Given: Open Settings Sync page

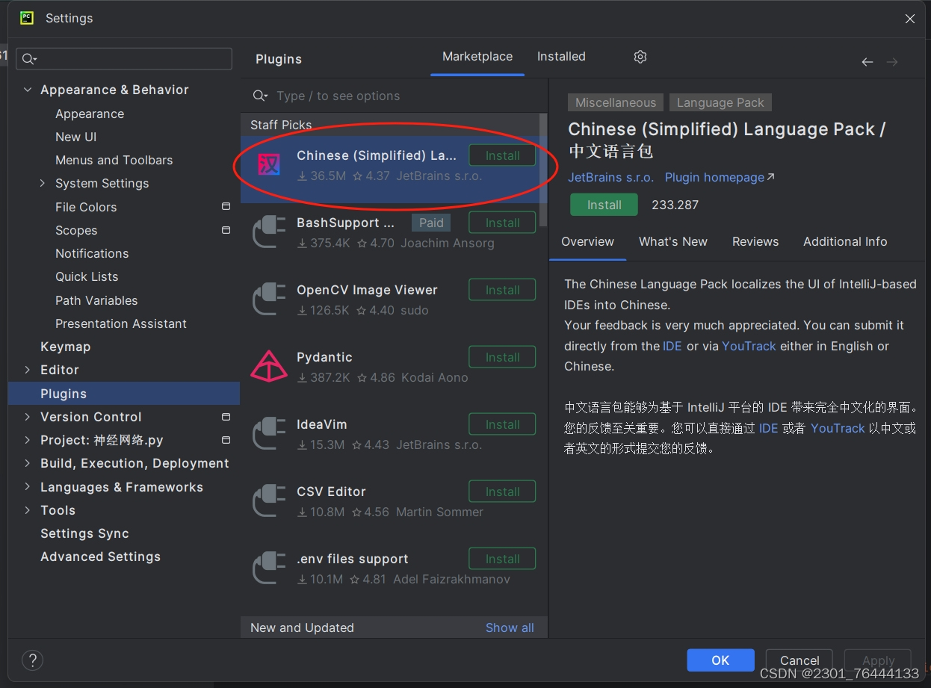Looking at the screenshot, I should 84,533.
